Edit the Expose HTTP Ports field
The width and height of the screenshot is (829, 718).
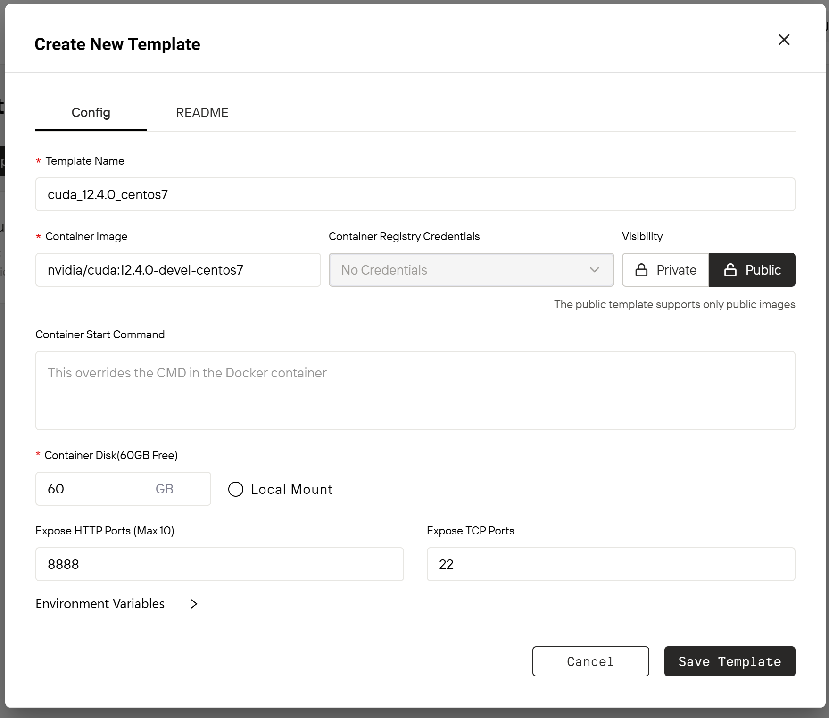(219, 564)
